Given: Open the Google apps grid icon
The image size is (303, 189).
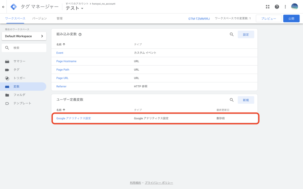Looking at the screenshot, I should (267, 7).
